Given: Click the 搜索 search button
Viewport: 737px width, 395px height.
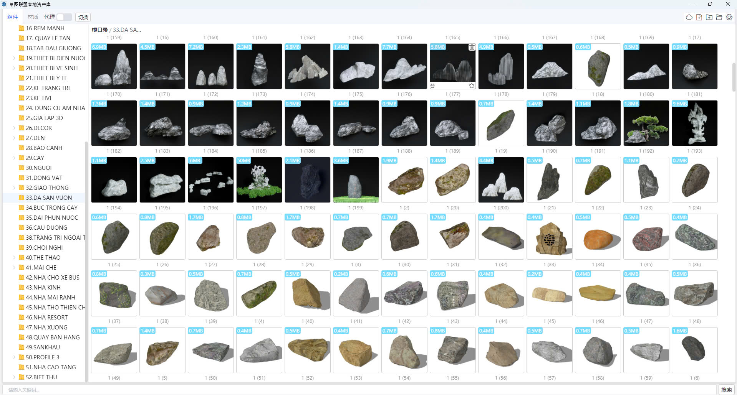Looking at the screenshot, I should pos(726,390).
